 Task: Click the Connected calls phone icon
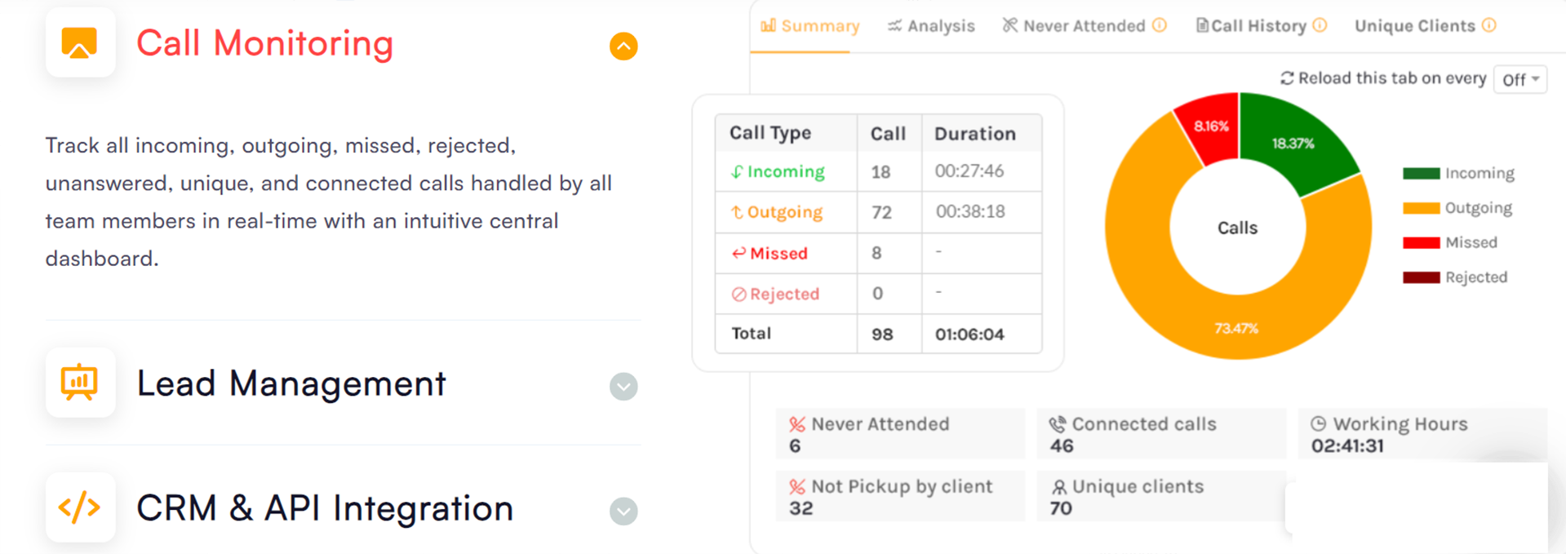[x=1058, y=424]
